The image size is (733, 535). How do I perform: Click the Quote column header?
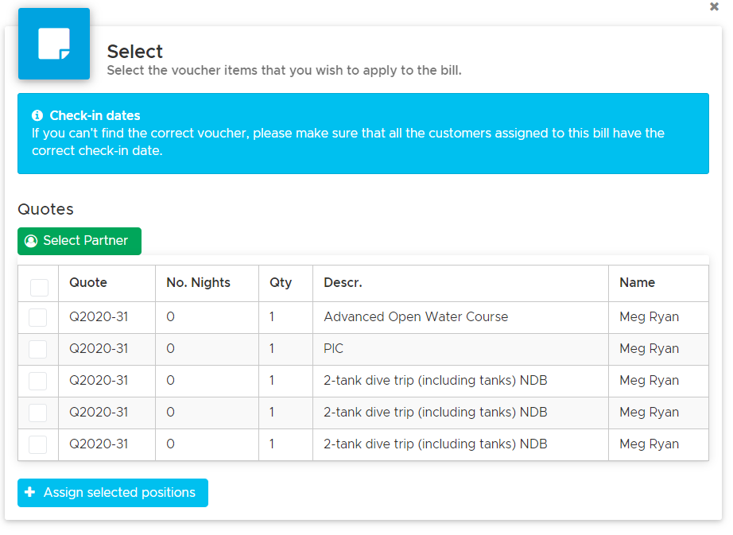click(88, 283)
